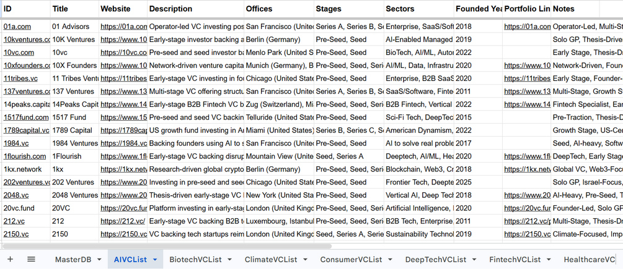Select the HealthcareVC sheet tab

[590, 260]
